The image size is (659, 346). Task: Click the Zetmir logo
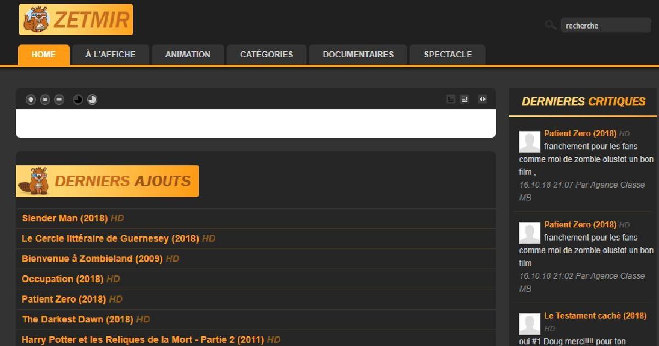[76, 20]
